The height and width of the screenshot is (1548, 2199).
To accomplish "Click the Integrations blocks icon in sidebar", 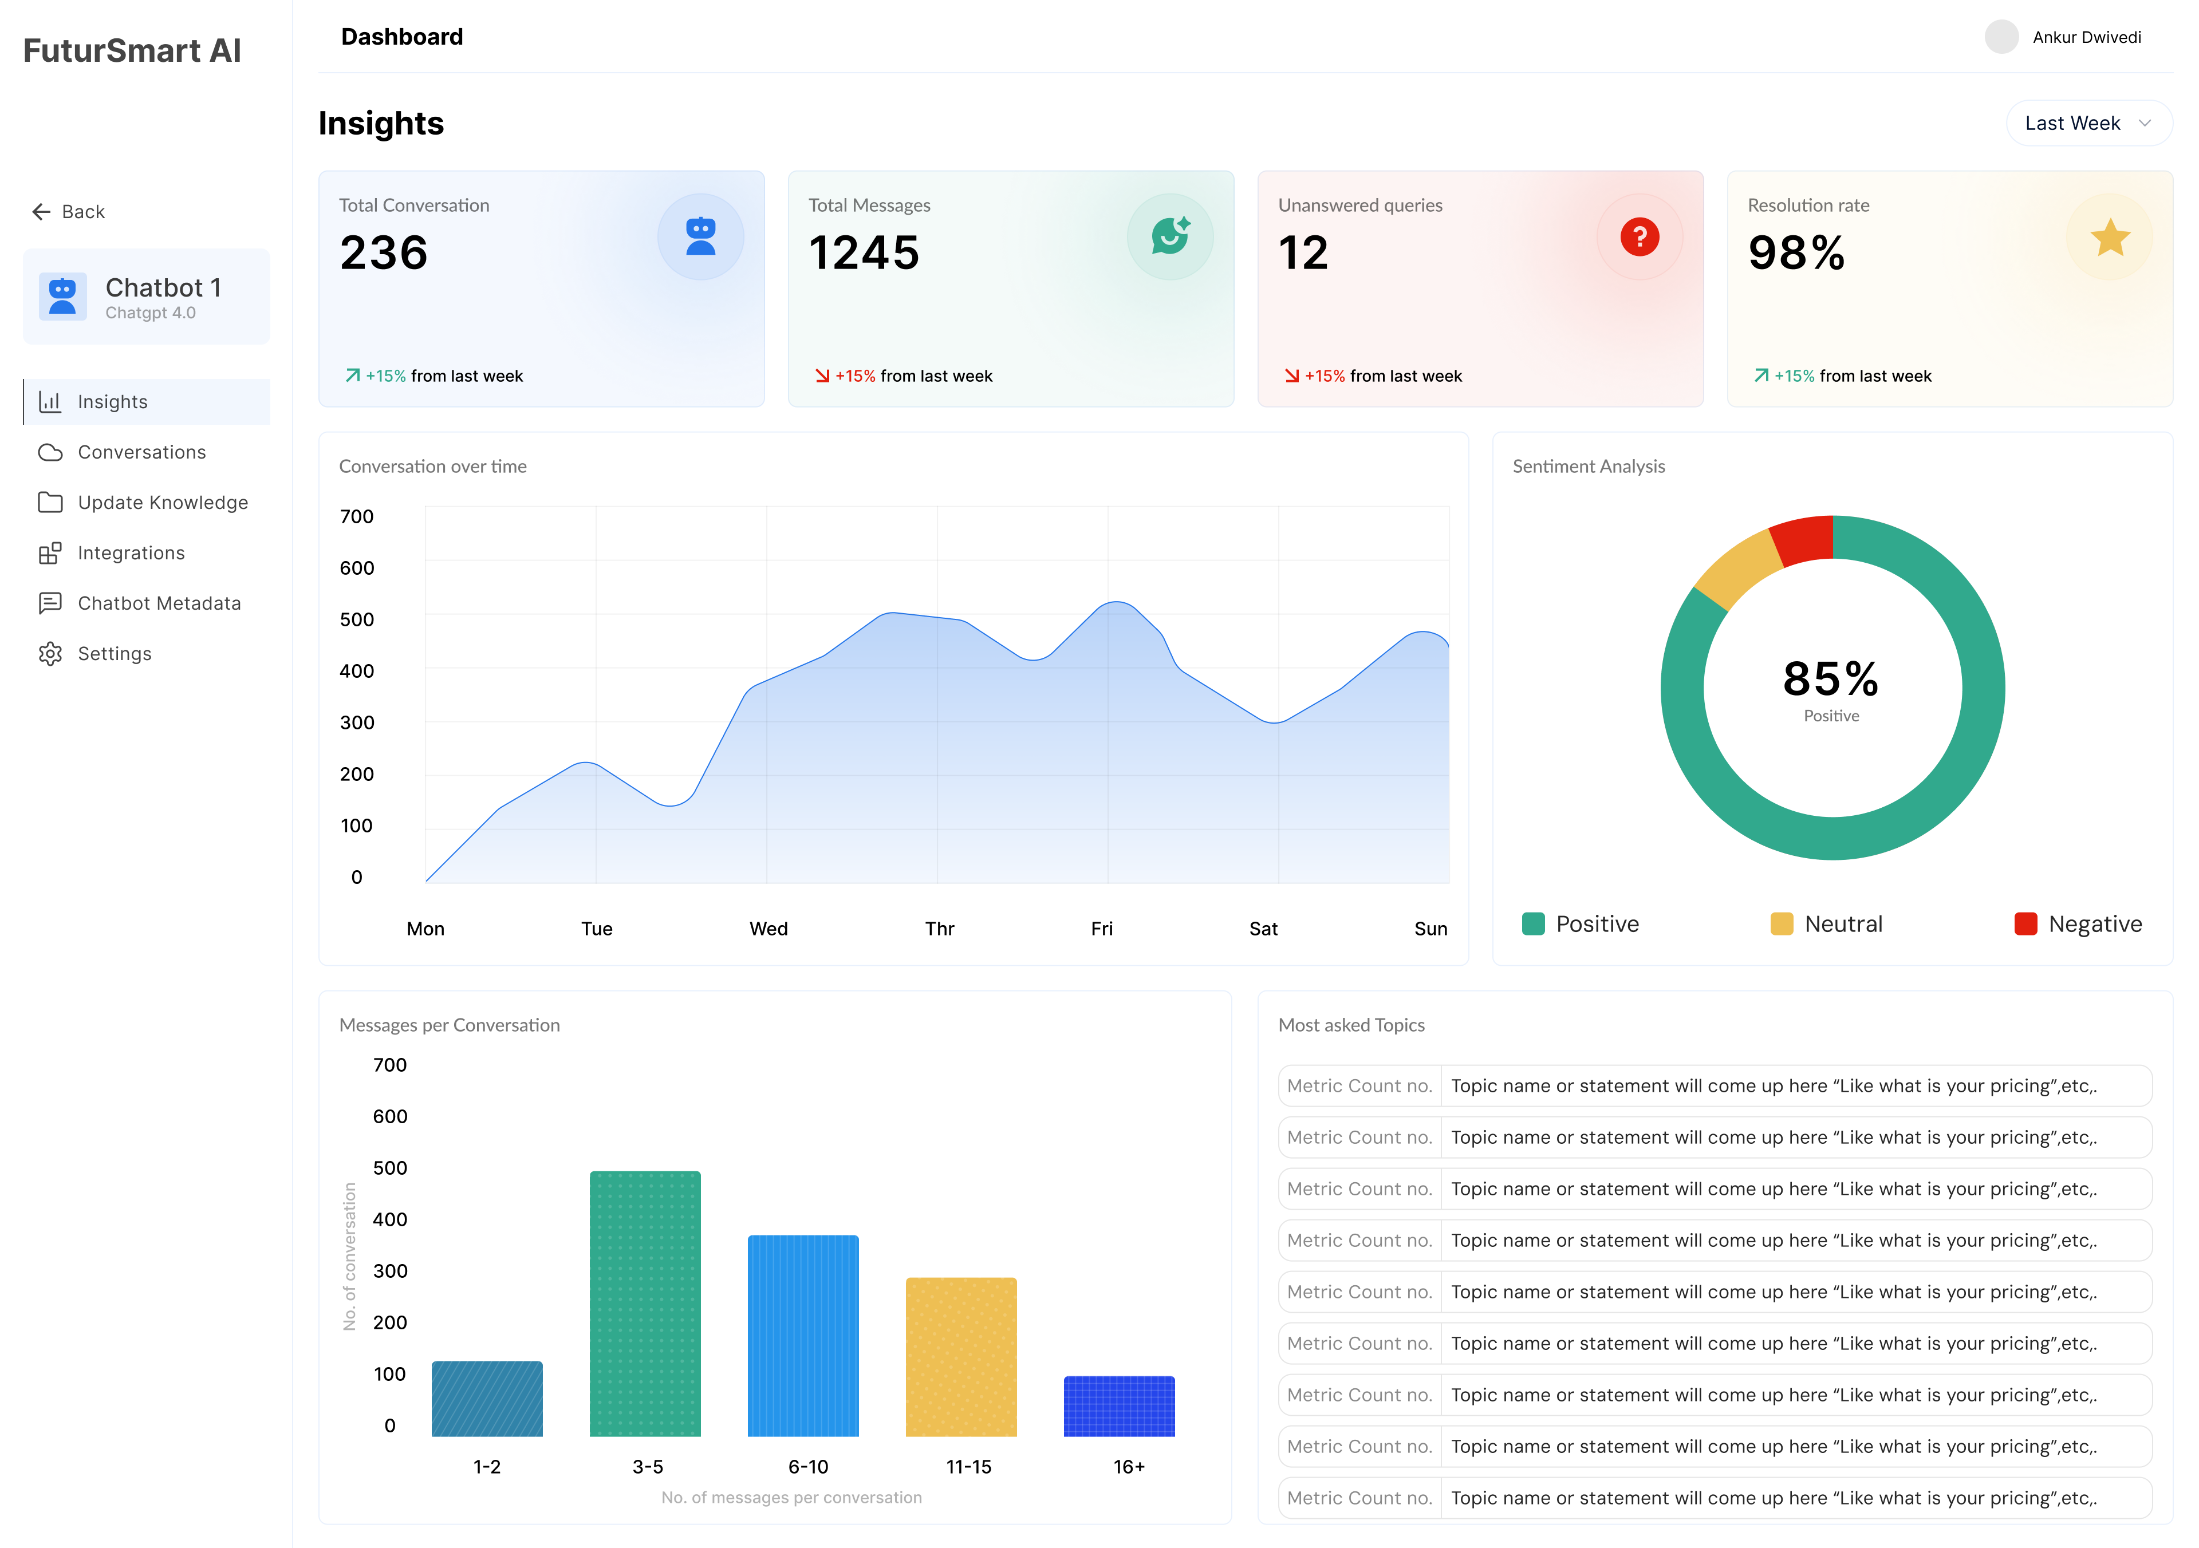I will 50,554.
